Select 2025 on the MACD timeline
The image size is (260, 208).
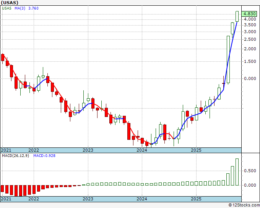coord(196,199)
